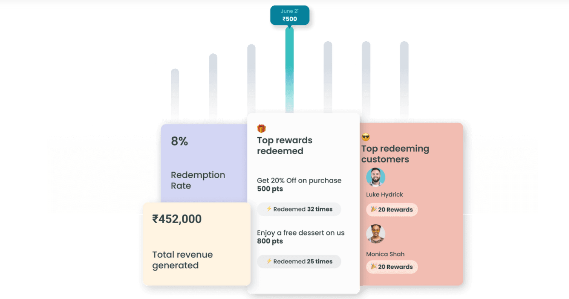Click the lightning icon beside Redeemed 32 times
Image resolution: width=569 pixels, height=299 pixels.
[x=269, y=209]
